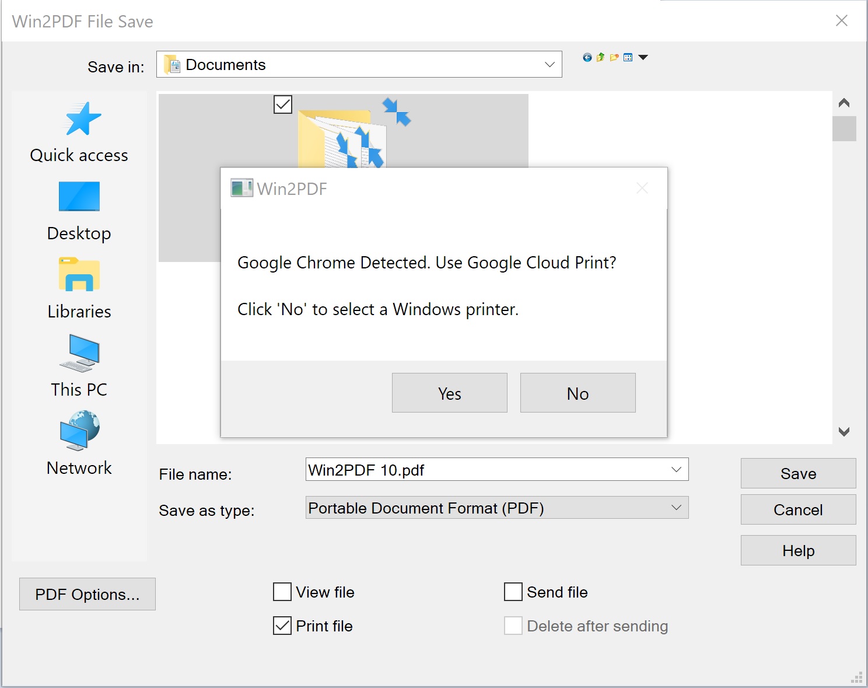Click the scrollbar down arrow
The height and width of the screenshot is (688, 868).
[843, 432]
